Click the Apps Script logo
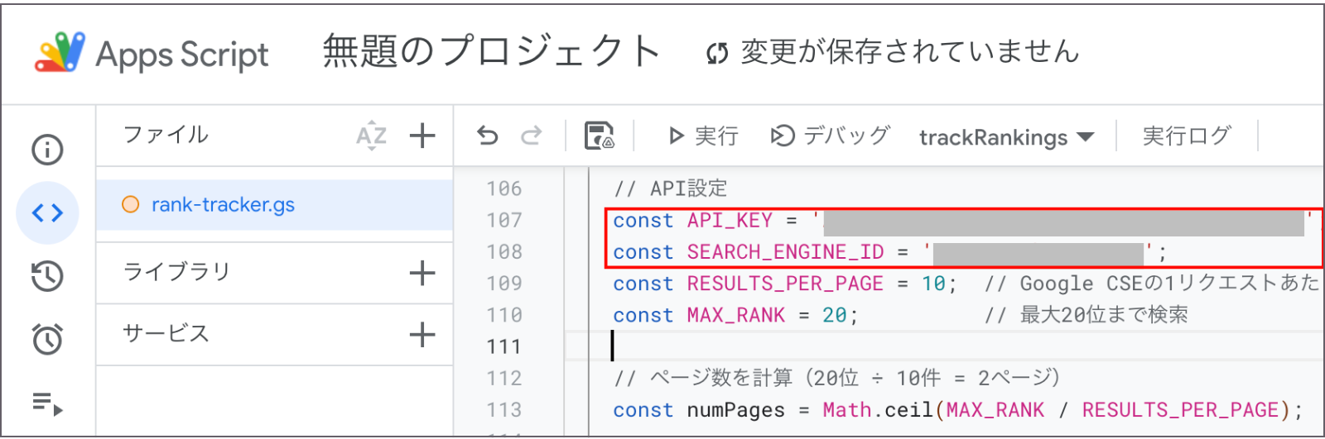This screenshot has width=1325, height=439. tap(60, 52)
